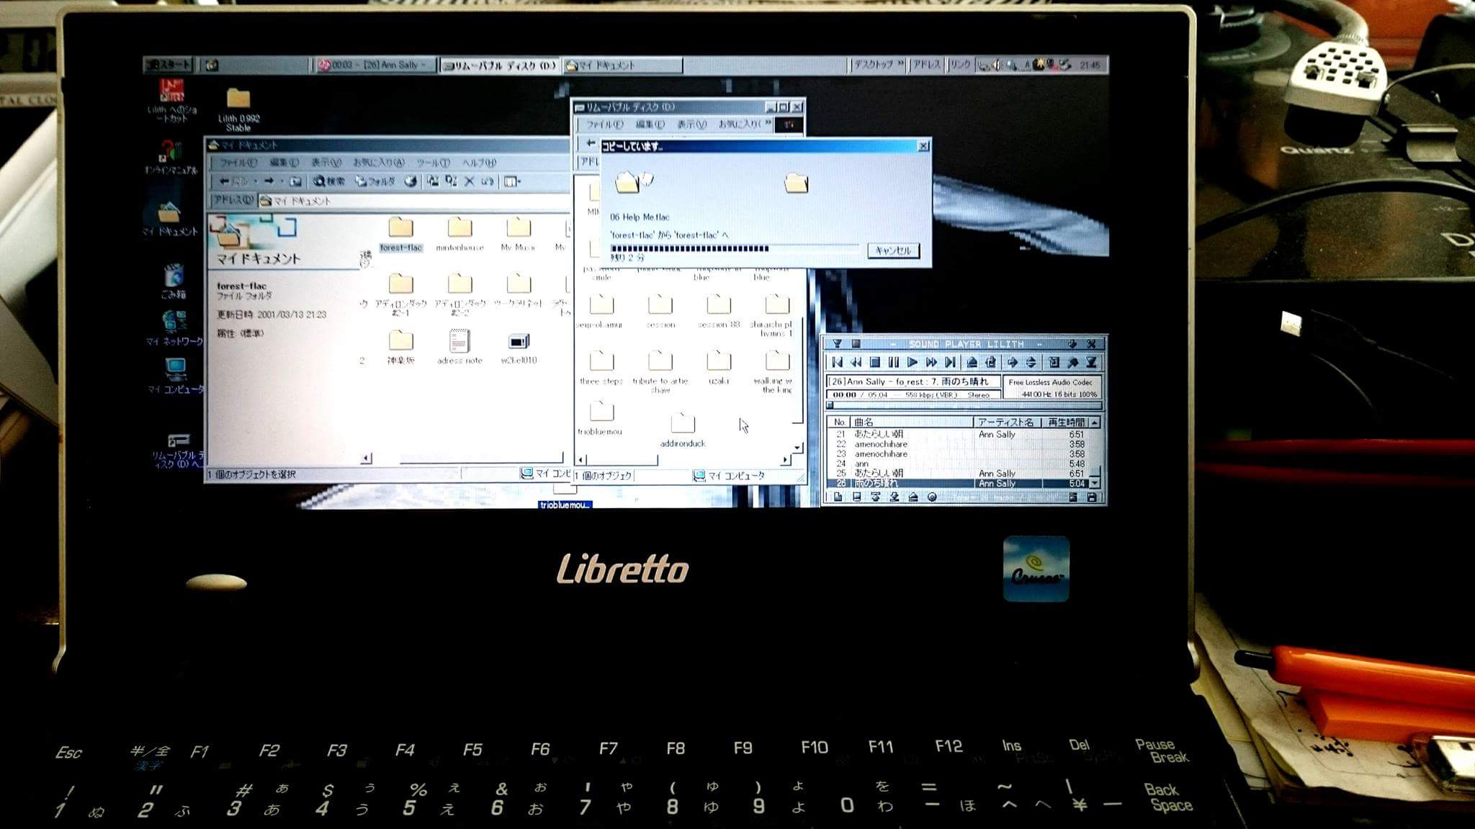The width and height of the screenshot is (1475, 829).
Task: Start playback with Lilith play button
Action: click(913, 363)
